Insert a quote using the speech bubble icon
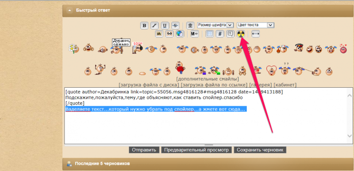354x171 pixels. 230,34
